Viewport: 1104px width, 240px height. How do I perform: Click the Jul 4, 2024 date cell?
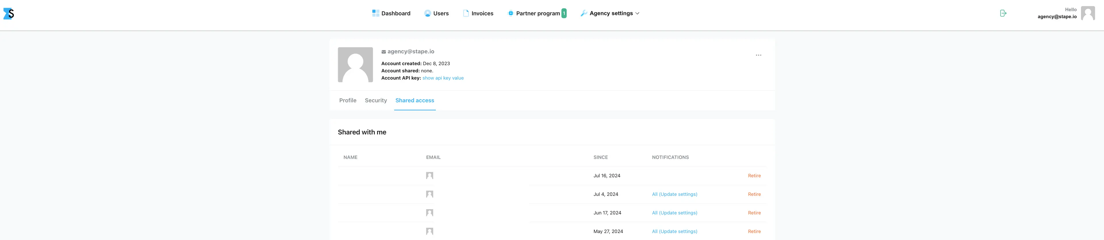(605, 194)
